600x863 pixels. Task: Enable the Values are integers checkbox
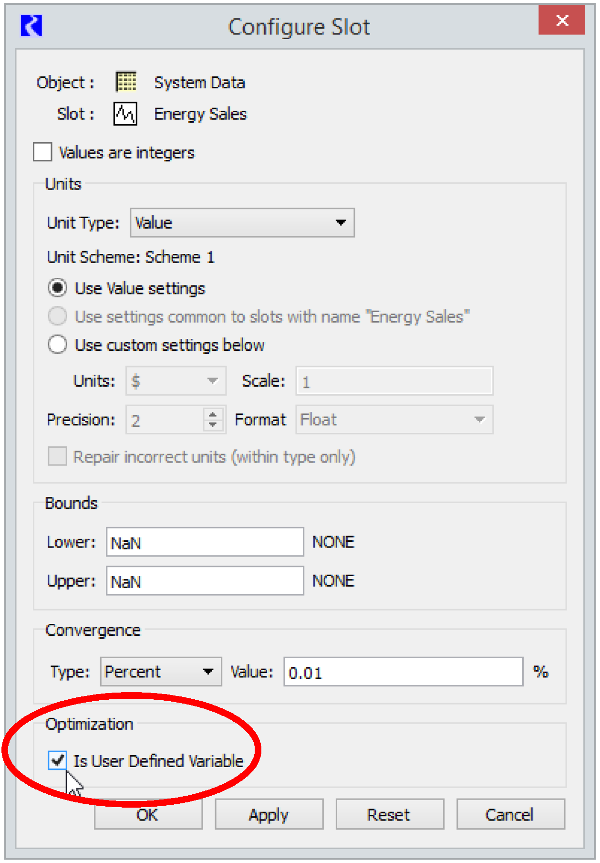click(x=43, y=152)
